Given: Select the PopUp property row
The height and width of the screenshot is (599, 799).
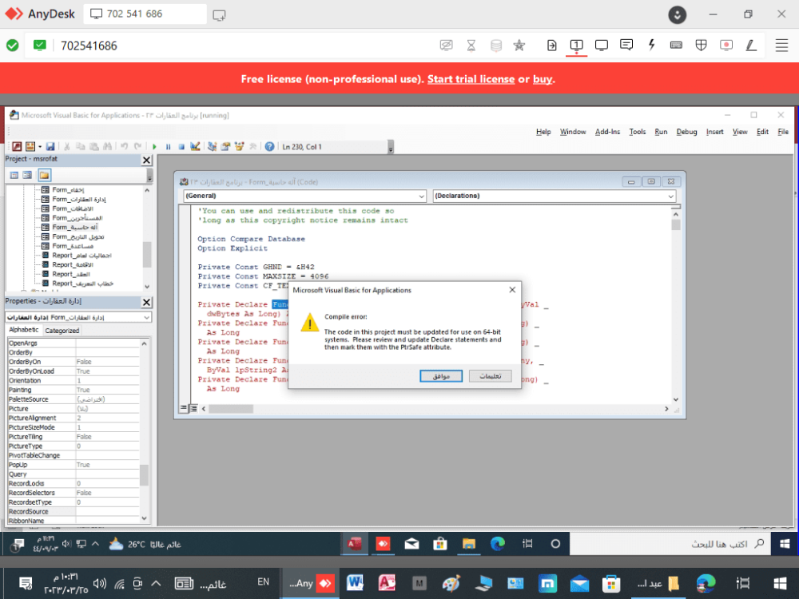Looking at the screenshot, I should click(x=74, y=465).
